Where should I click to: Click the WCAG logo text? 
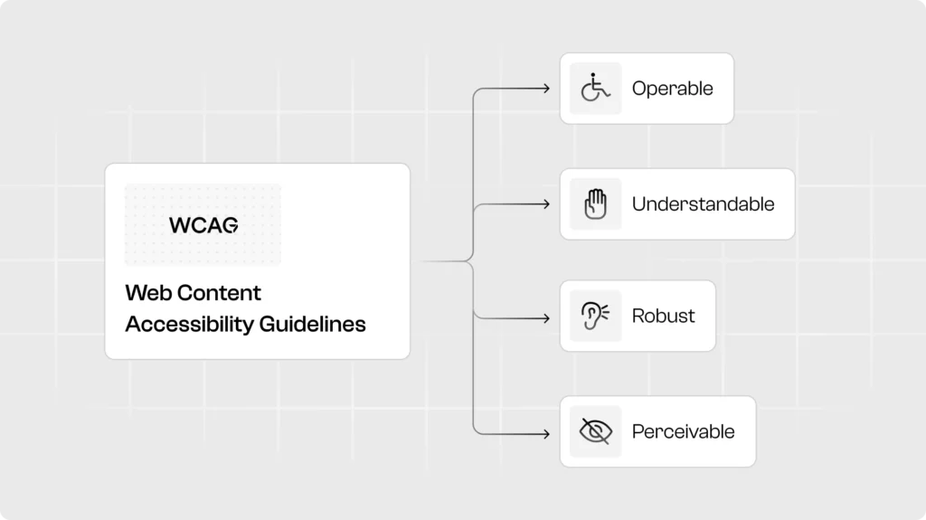coord(203,225)
